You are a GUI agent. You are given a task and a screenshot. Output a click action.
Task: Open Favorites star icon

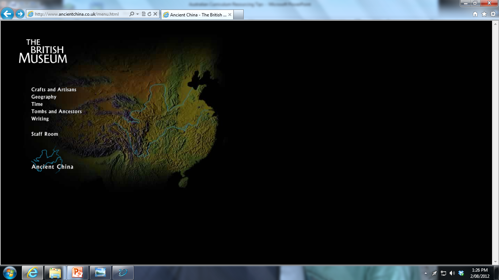[x=484, y=14]
